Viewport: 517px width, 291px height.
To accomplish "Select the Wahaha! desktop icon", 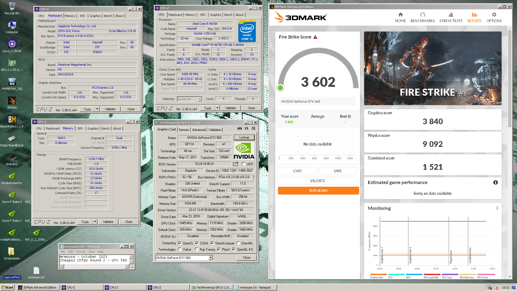I will [12, 159].
